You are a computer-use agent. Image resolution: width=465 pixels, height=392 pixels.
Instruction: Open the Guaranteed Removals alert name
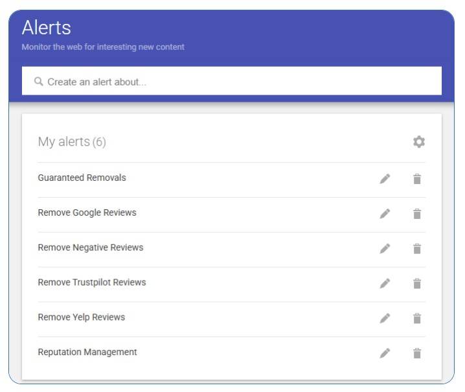click(x=82, y=178)
